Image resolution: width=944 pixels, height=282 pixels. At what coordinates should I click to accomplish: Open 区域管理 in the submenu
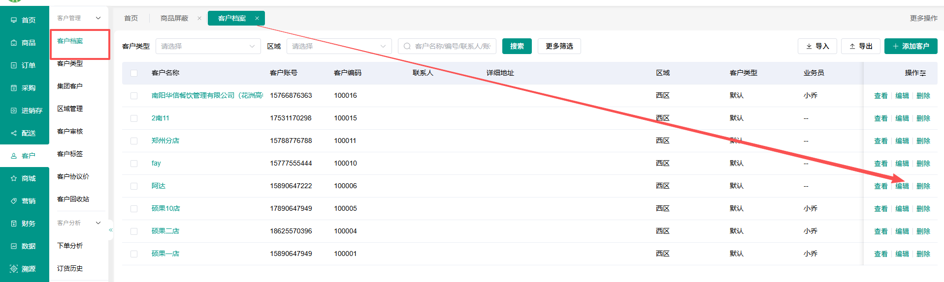[x=70, y=109]
